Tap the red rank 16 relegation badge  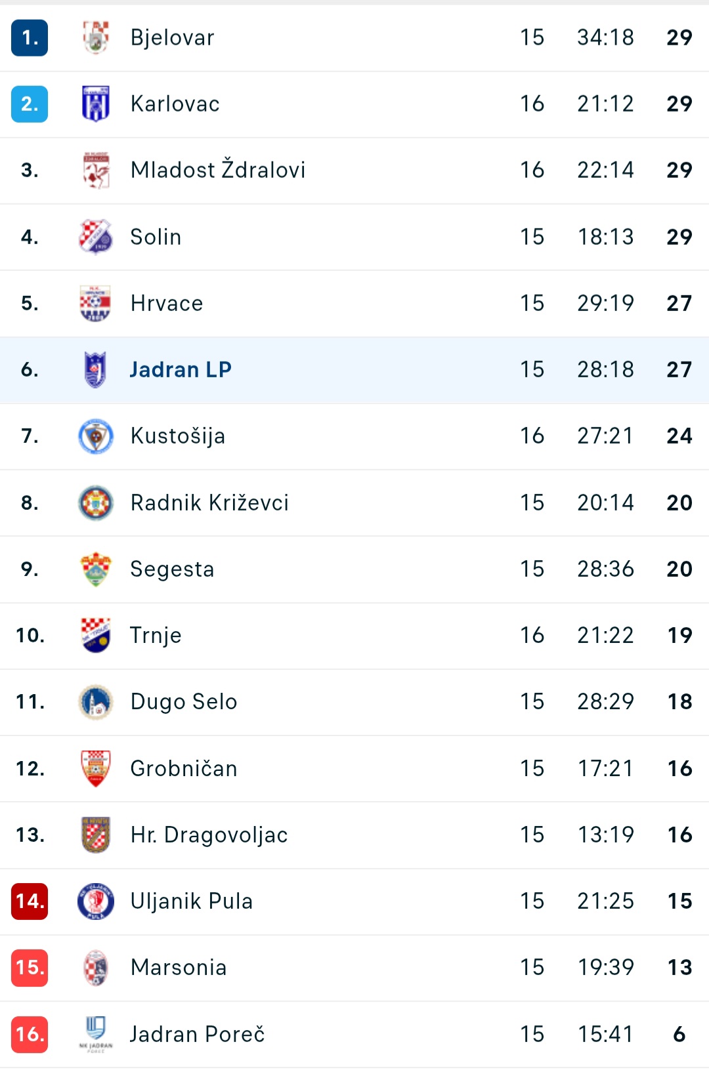(x=30, y=1034)
